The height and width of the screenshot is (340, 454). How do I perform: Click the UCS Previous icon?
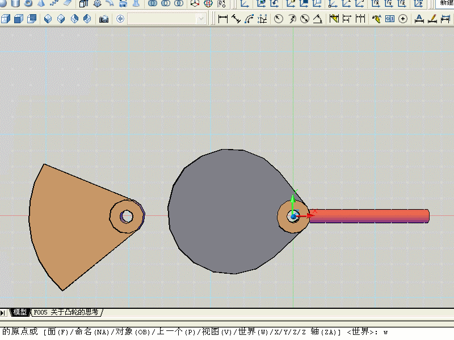coord(274,3)
